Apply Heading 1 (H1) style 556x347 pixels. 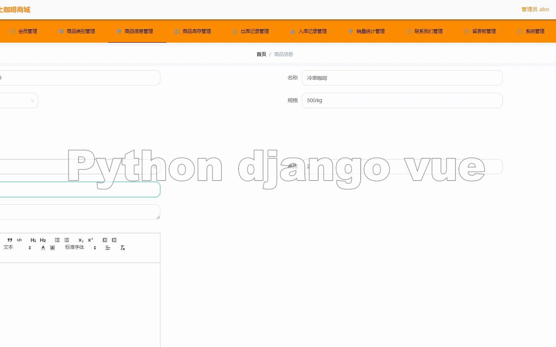click(x=33, y=240)
